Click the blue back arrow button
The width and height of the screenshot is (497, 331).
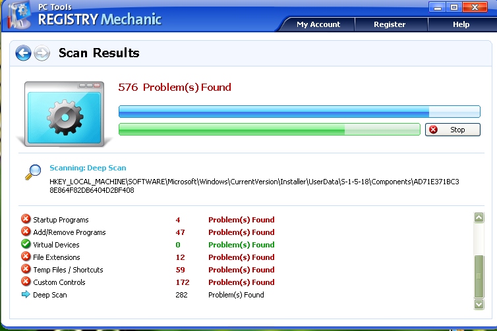point(23,53)
